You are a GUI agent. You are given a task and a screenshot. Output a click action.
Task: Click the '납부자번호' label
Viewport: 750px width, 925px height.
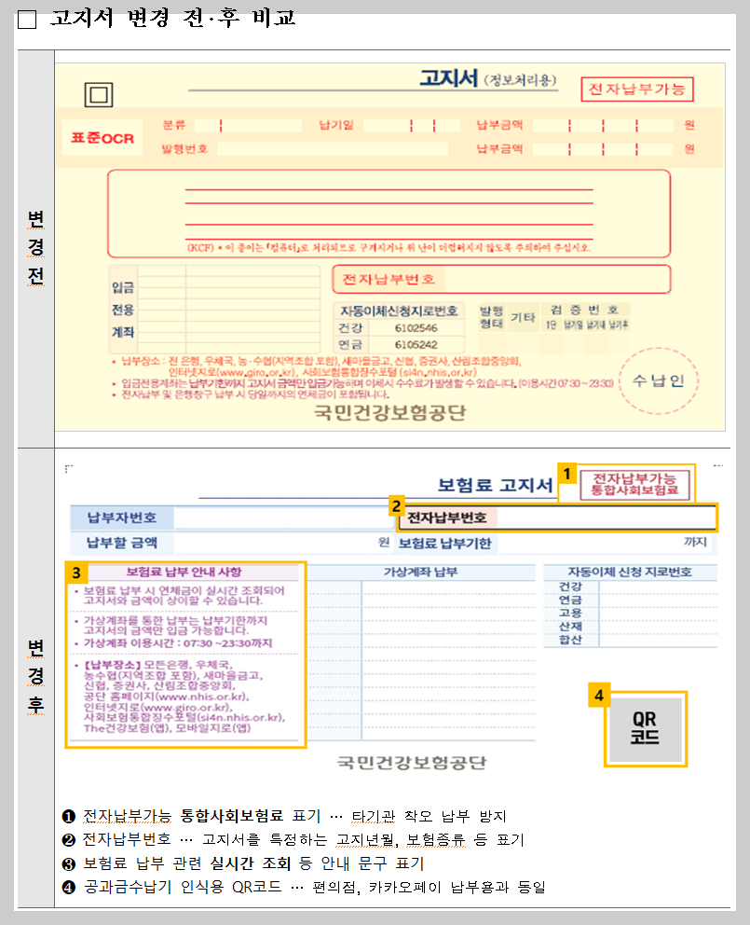(x=122, y=518)
